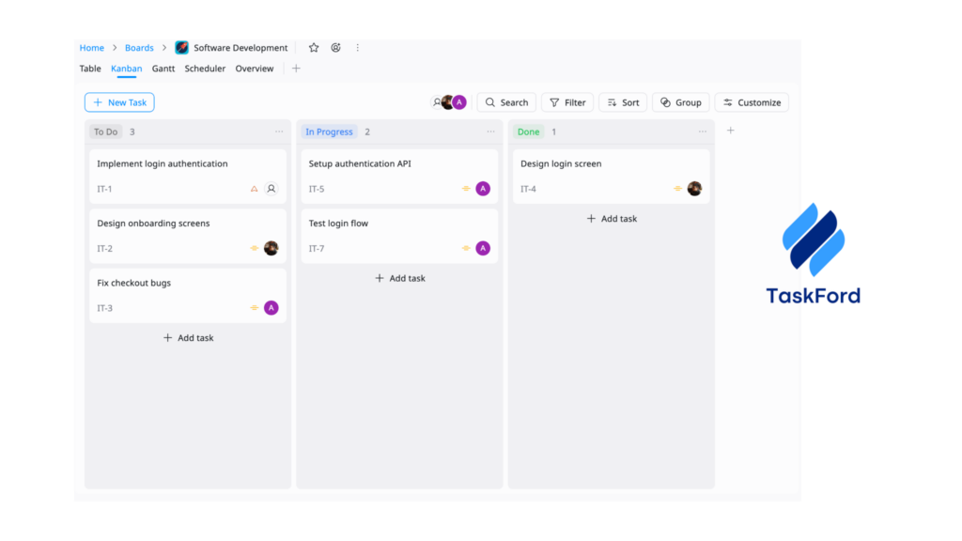Select the Filter icon
This screenshot has width=962, height=541.
click(x=555, y=102)
